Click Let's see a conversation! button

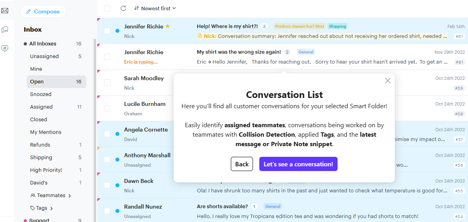[x=298, y=164]
